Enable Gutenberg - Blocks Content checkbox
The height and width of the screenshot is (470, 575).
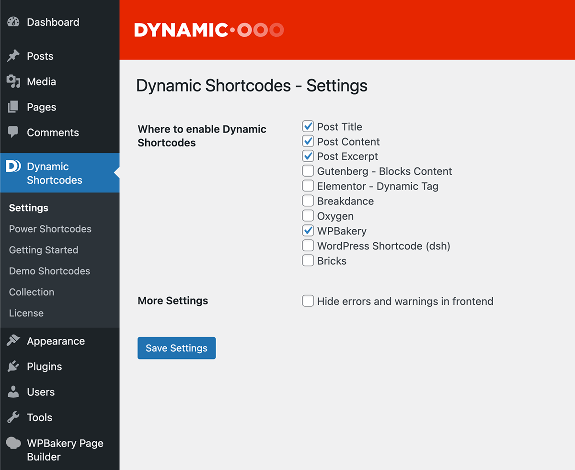tap(308, 171)
